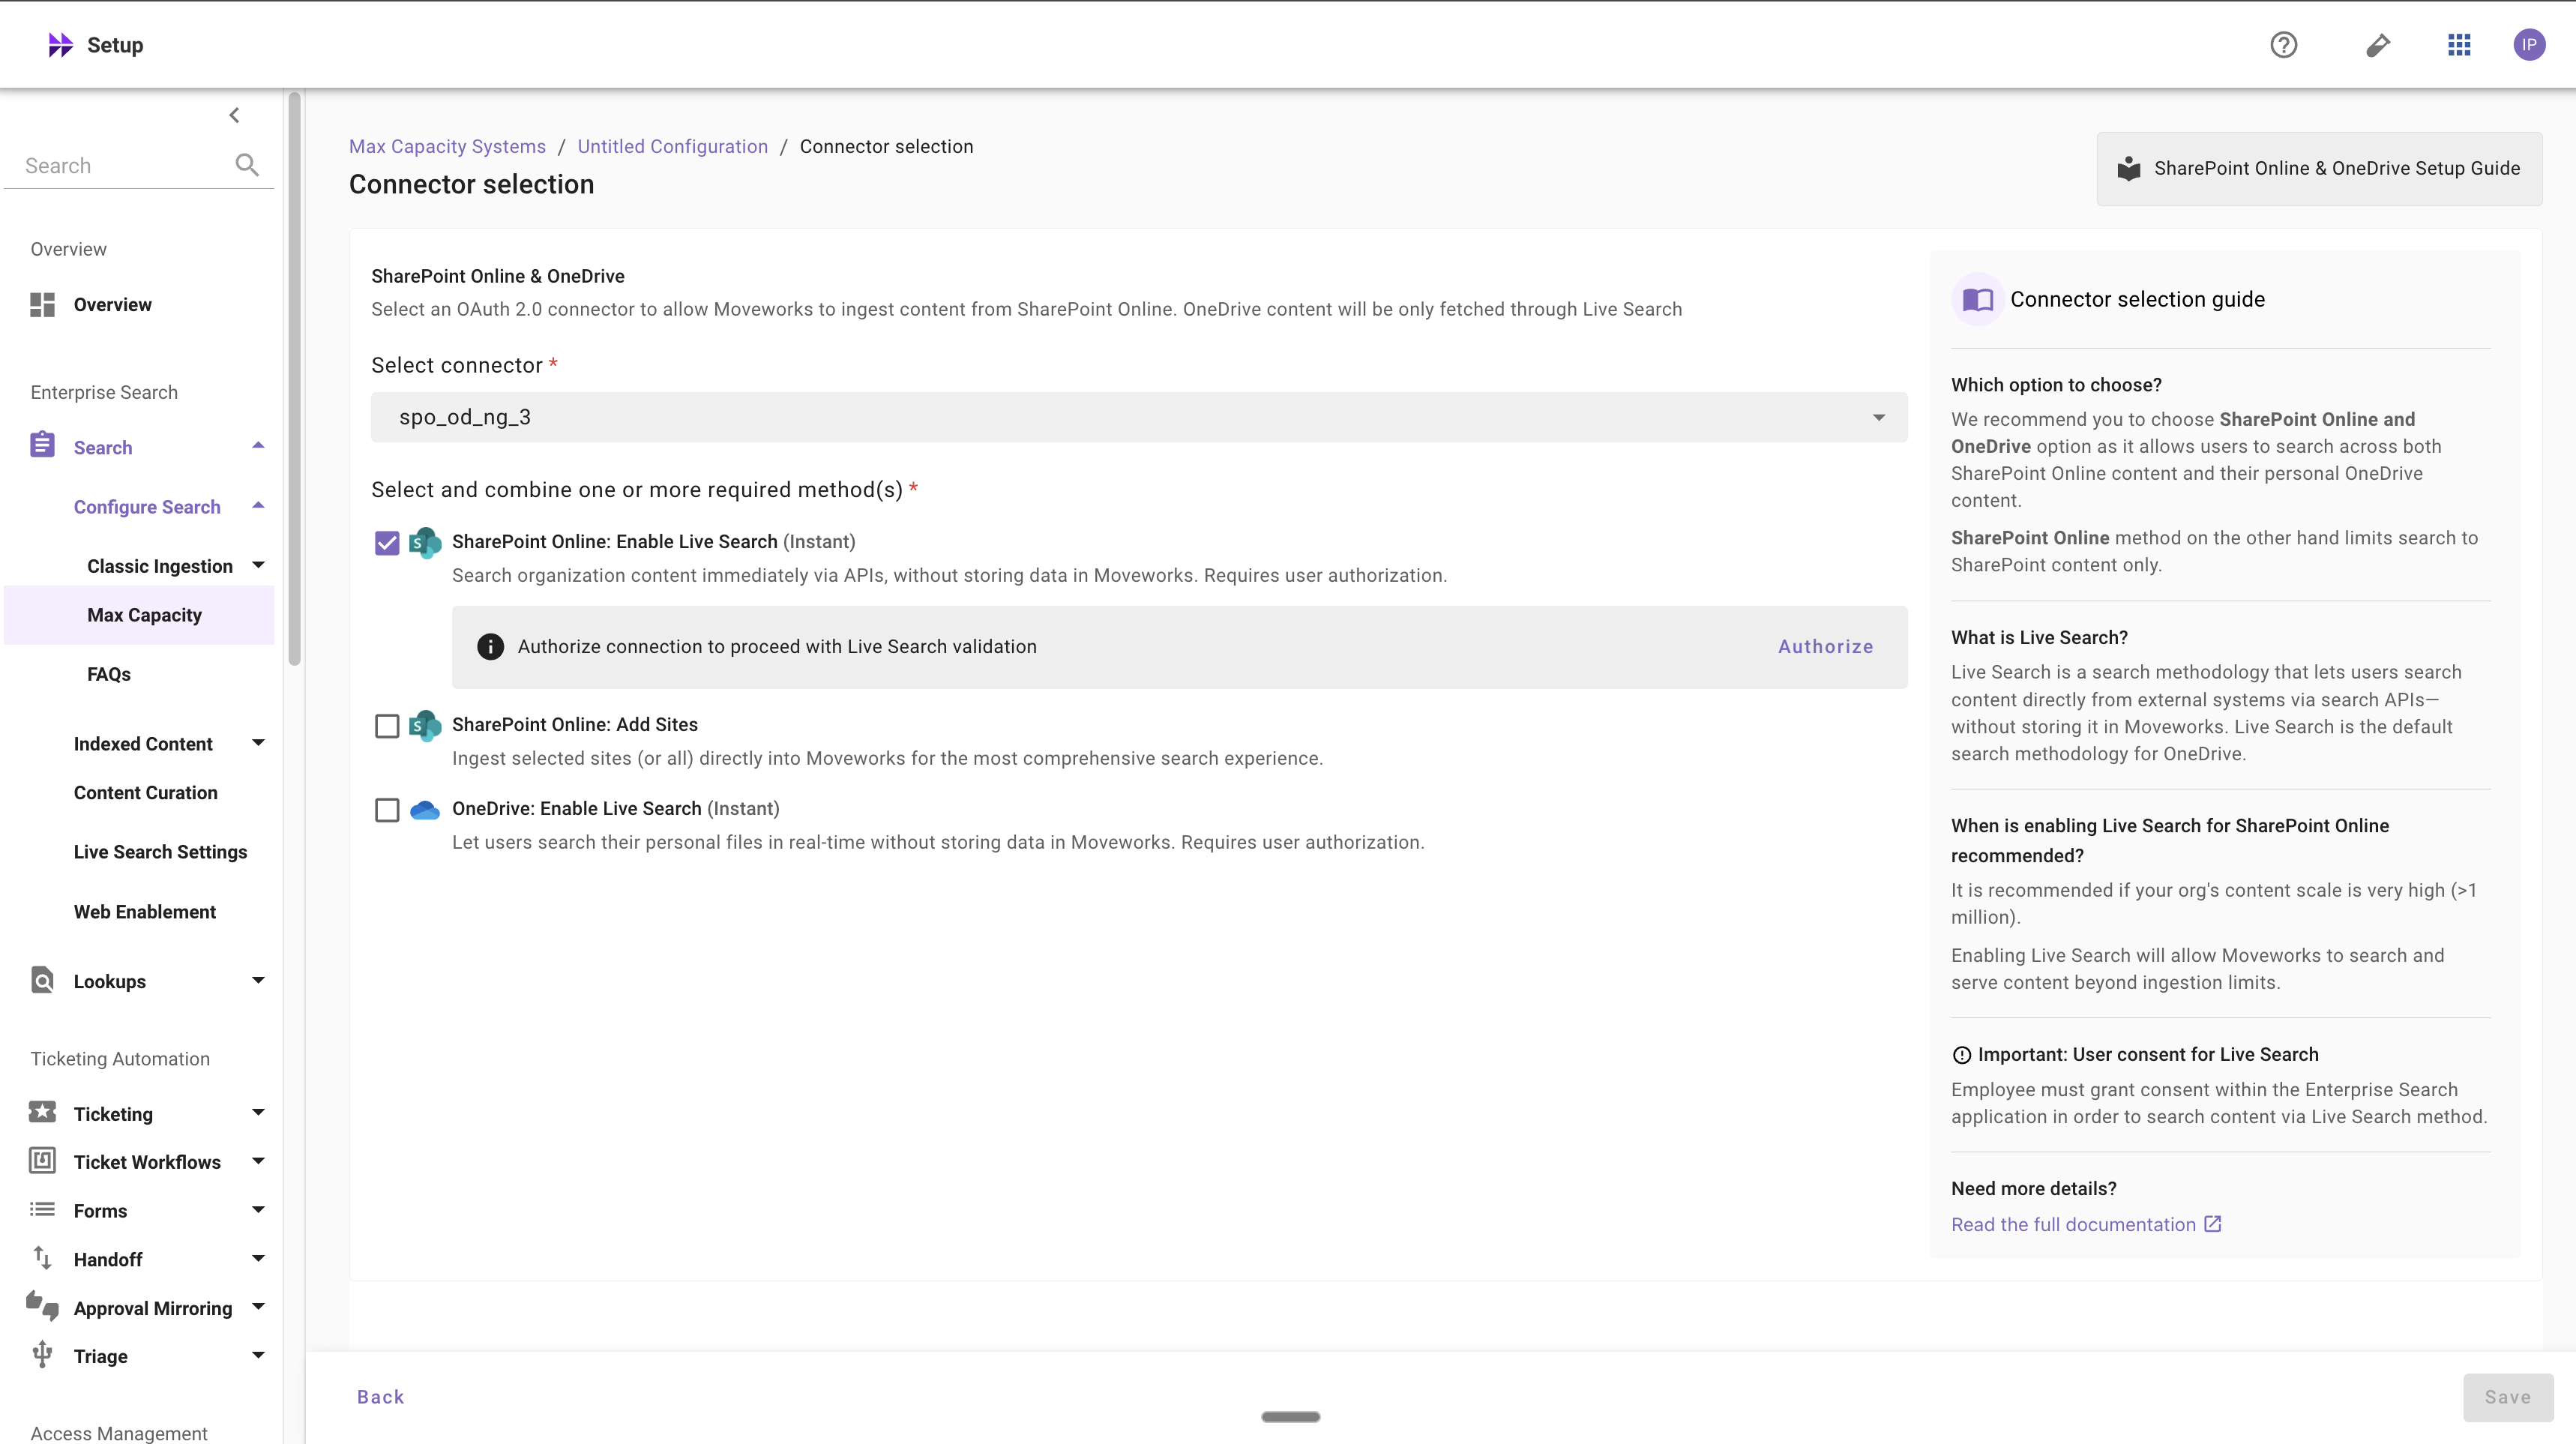Expand the Lookups arrow

[258, 981]
